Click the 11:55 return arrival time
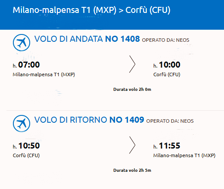This screenshot has width=224, height=189. [170, 146]
